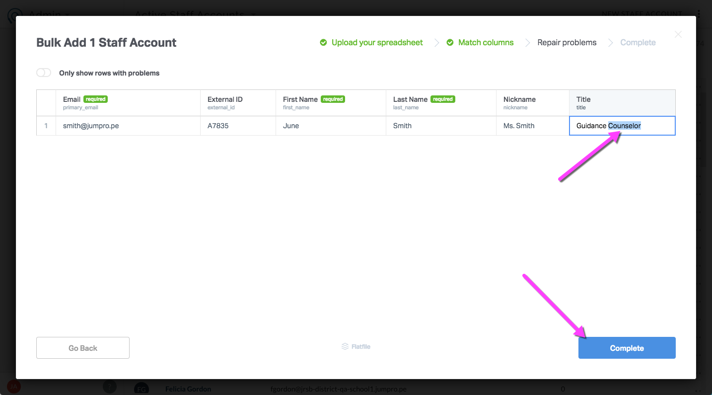This screenshot has width=712, height=395.
Task: Click the Go Back button
Action: coord(83,348)
